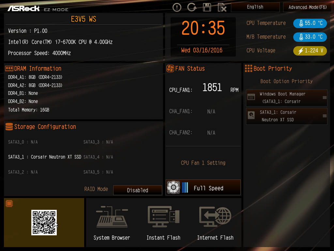This screenshot has width=334, height=251.
Task: Click the circular arrow load defaults icon
Action: [192, 7]
